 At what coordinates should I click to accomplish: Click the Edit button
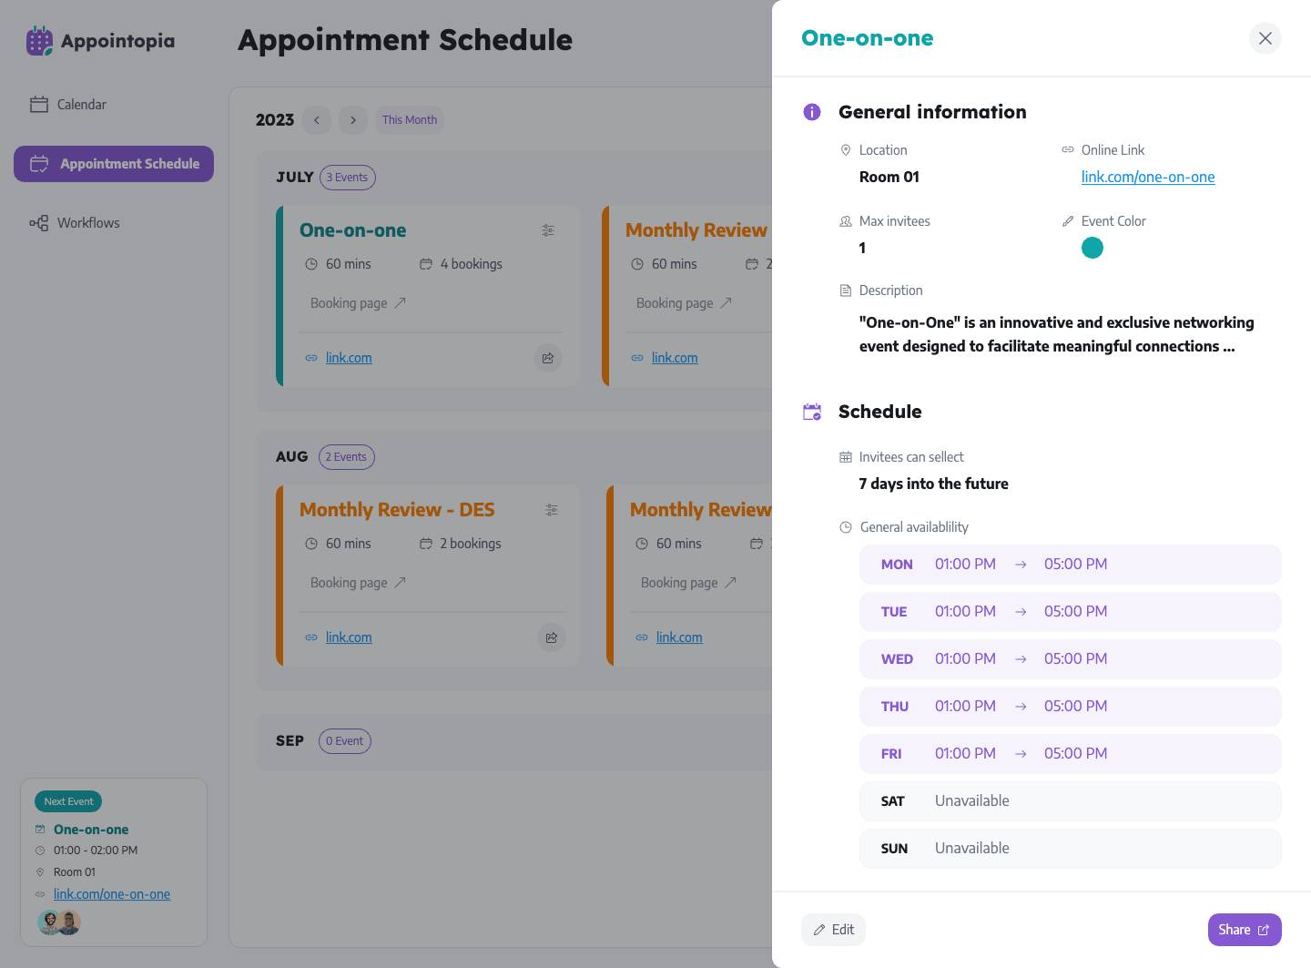point(833,930)
